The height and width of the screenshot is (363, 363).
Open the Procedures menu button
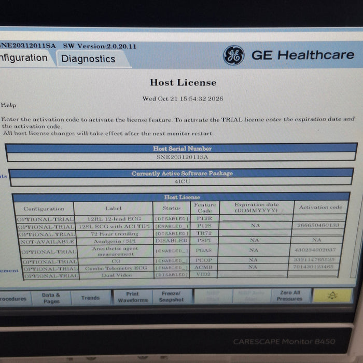click(x=15, y=299)
